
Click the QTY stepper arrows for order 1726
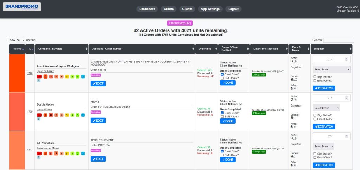tap(347, 59)
